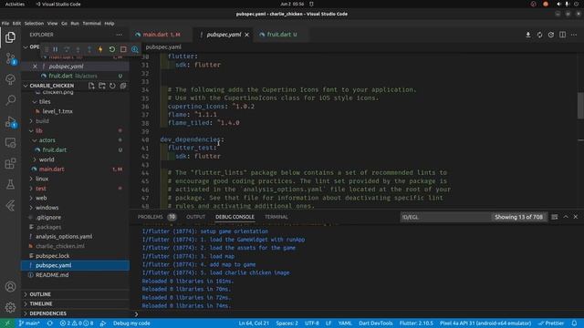Expand the web folder

[31, 198]
